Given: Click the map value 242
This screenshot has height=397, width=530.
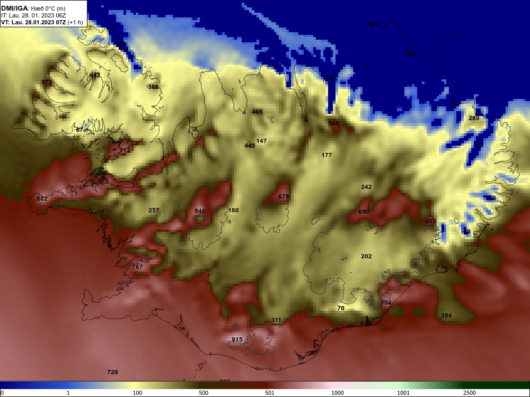Looking at the screenshot, I should (x=366, y=187).
